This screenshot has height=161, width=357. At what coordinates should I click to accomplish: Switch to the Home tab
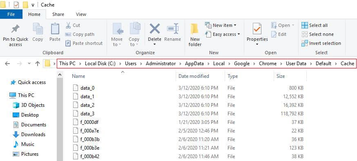tap(34, 14)
